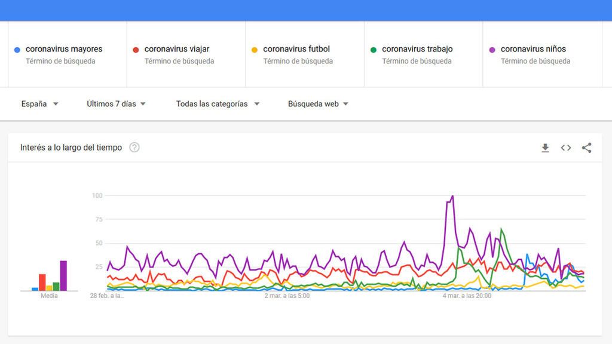Image resolution: width=612 pixels, height=344 pixels.
Task: Open help icon beside Interés a lo largo del tiempo
Action: coord(134,148)
